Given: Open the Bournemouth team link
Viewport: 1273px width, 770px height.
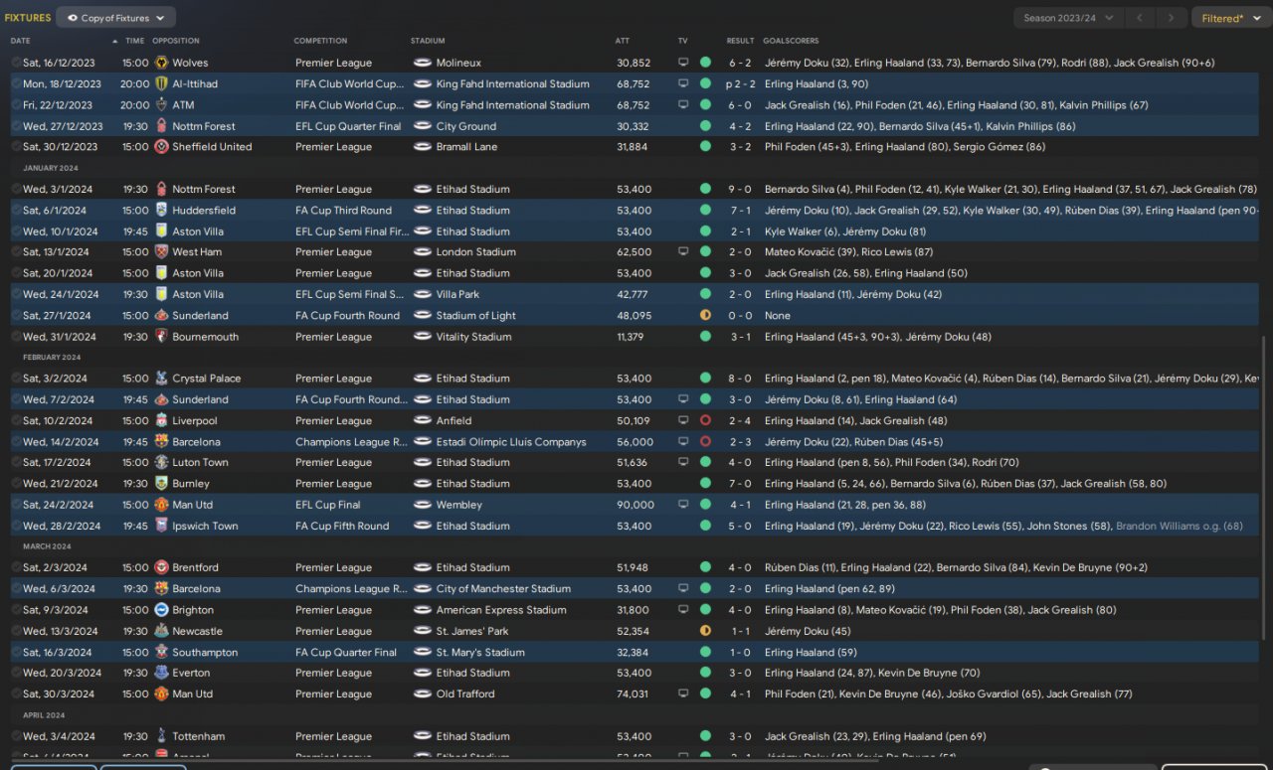Looking at the screenshot, I should click(x=206, y=337).
